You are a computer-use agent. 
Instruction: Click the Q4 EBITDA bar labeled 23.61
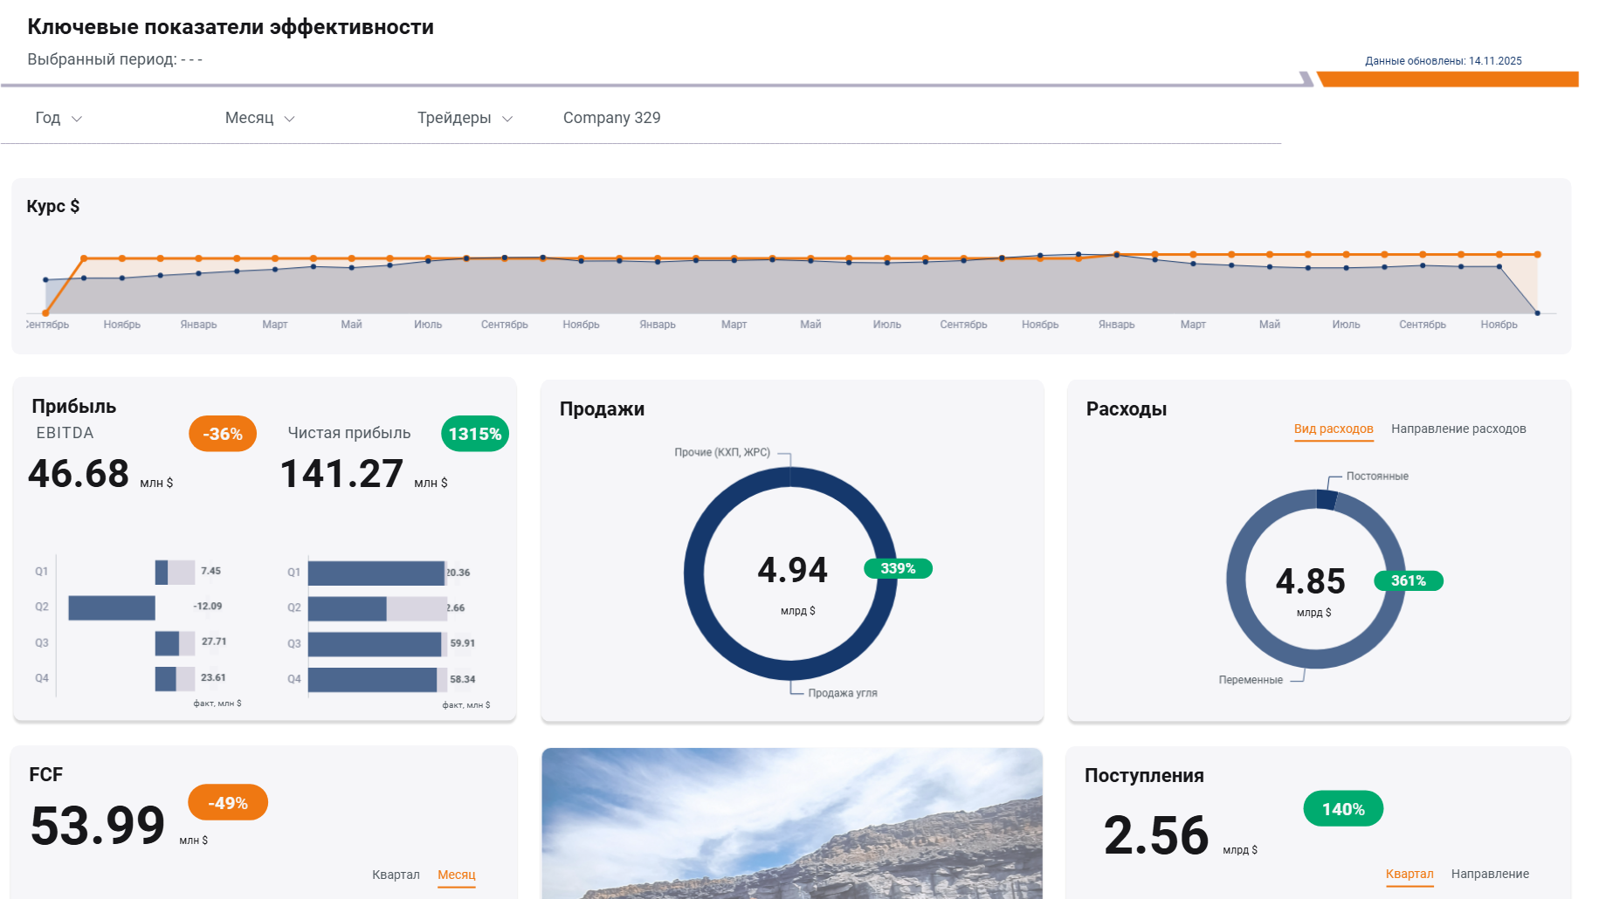click(x=166, y=679)
